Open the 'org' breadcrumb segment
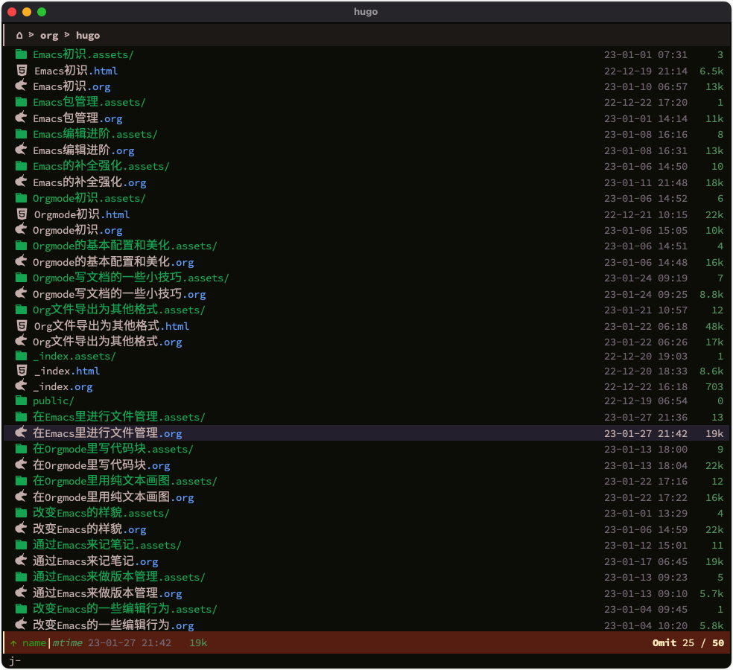The width and height of the screenshot is (733, 670). (49, 36)
